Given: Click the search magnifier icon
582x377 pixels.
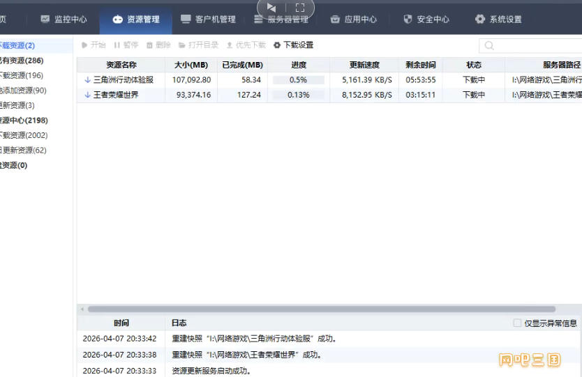Looking at the screenshot, I should (489, 45).
